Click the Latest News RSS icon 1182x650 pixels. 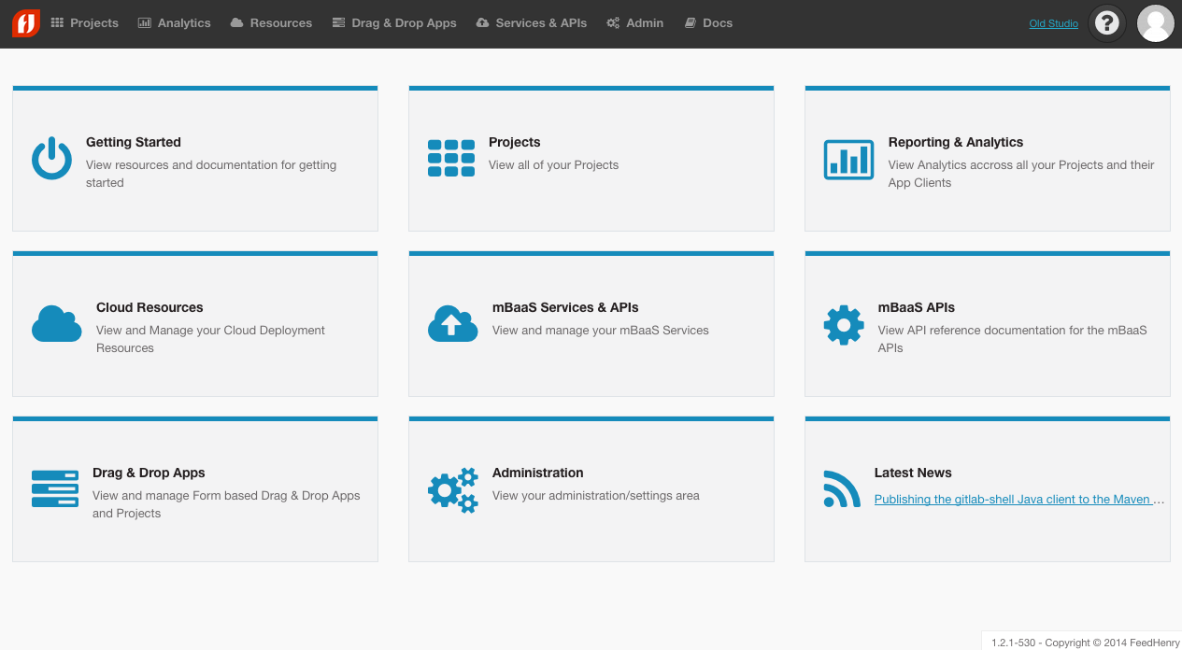(842, 488)
